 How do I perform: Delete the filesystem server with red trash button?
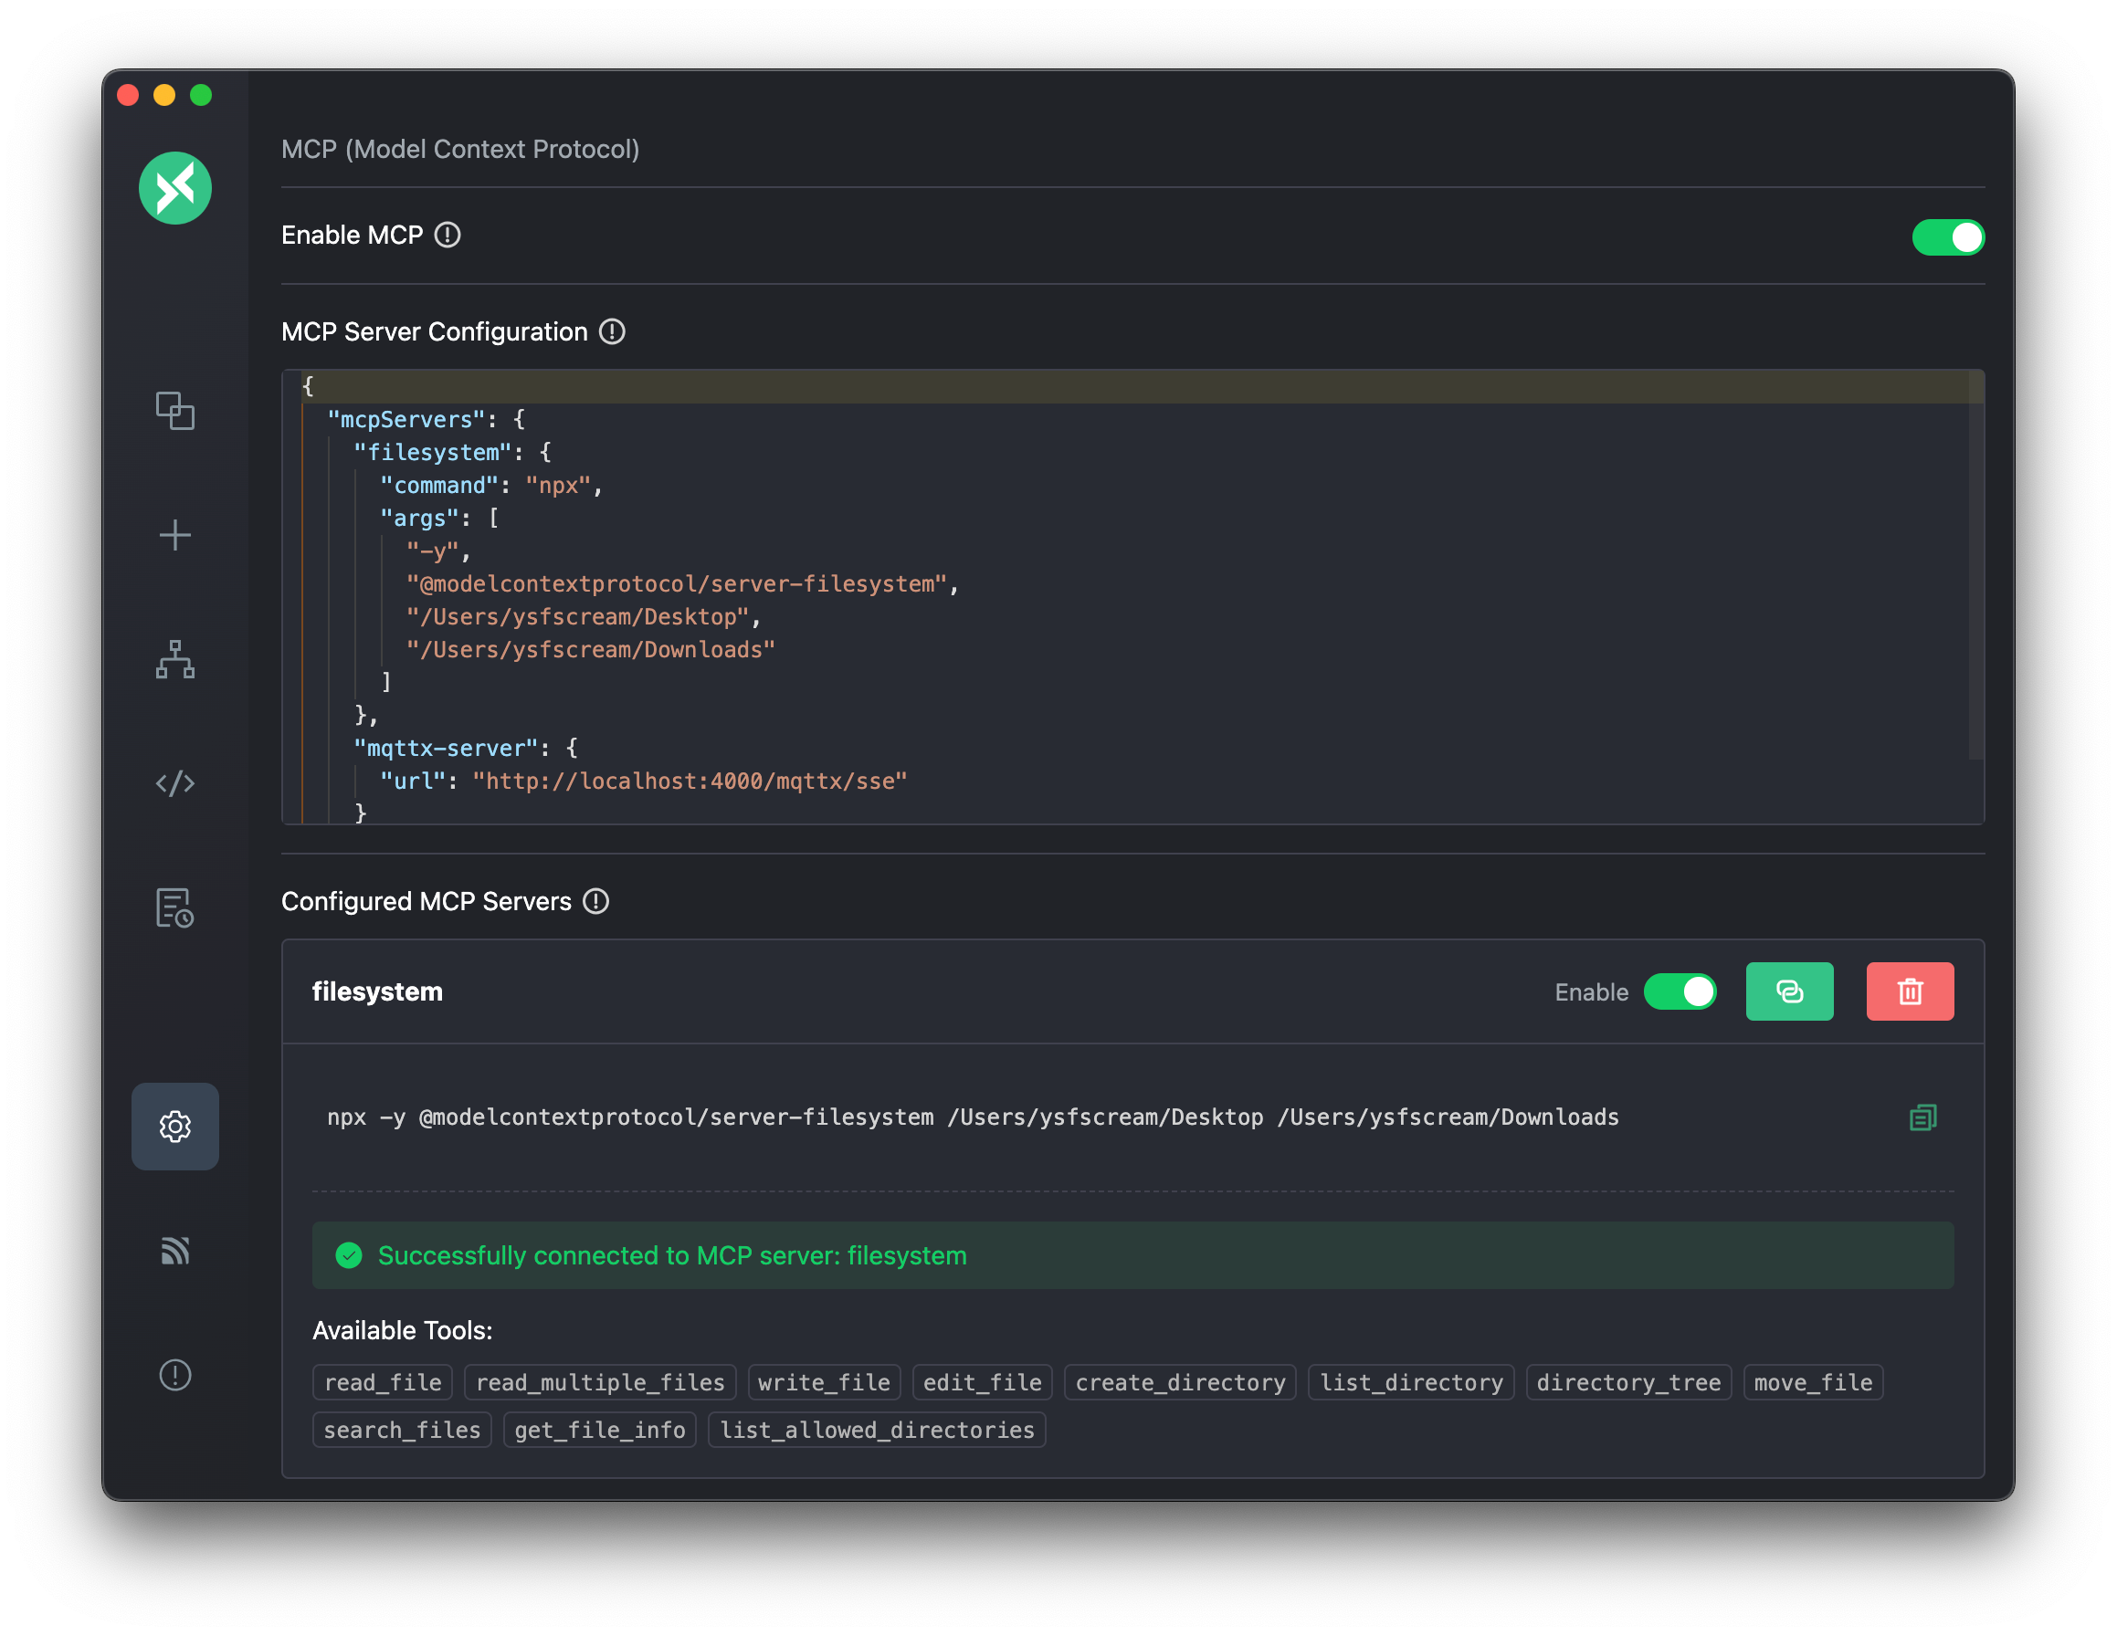pos(1910,991)
